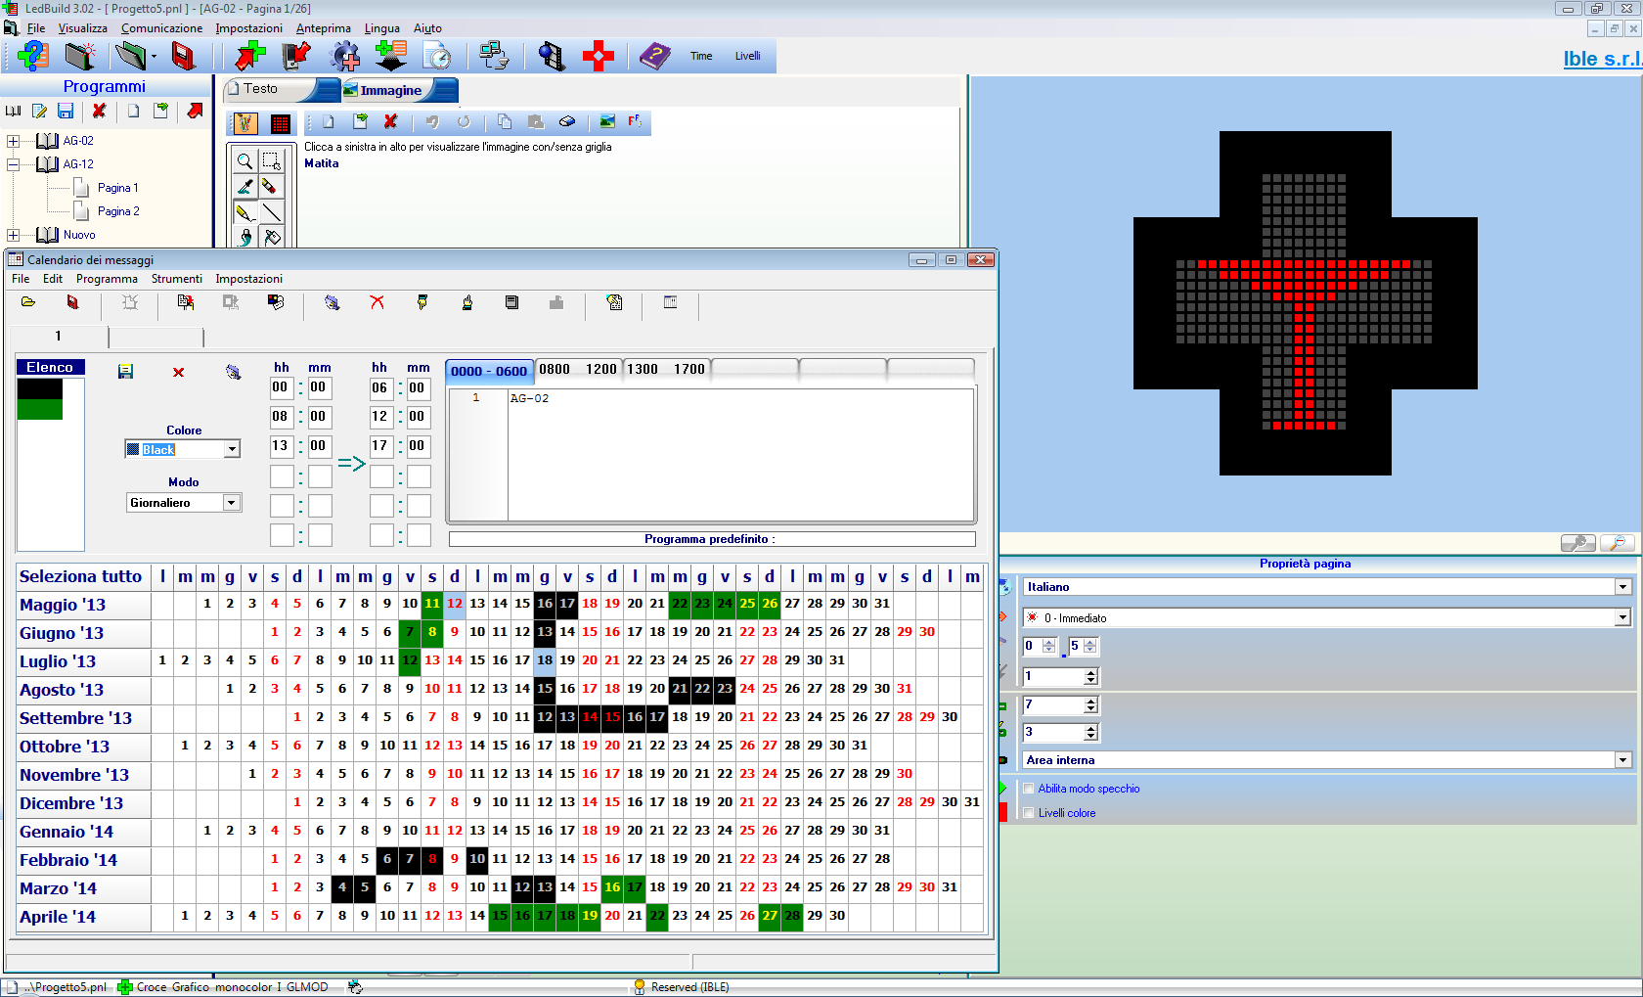The width and height of the screenshot is (1643, 997).
Task: Enable Livelli colore checkbox
Action: 1029,813
